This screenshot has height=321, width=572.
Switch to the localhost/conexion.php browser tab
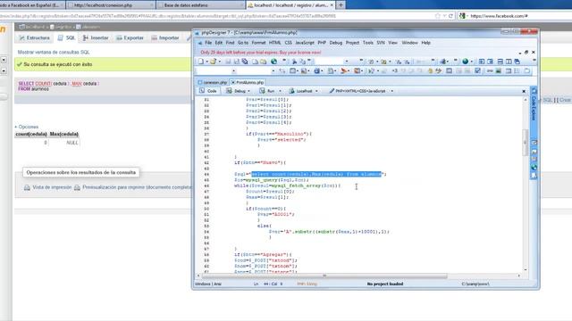(111, 5)
